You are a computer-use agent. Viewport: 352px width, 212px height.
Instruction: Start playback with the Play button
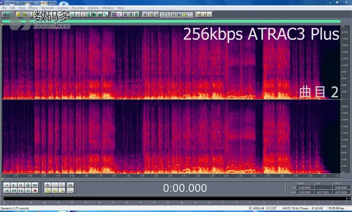point(14,185)
